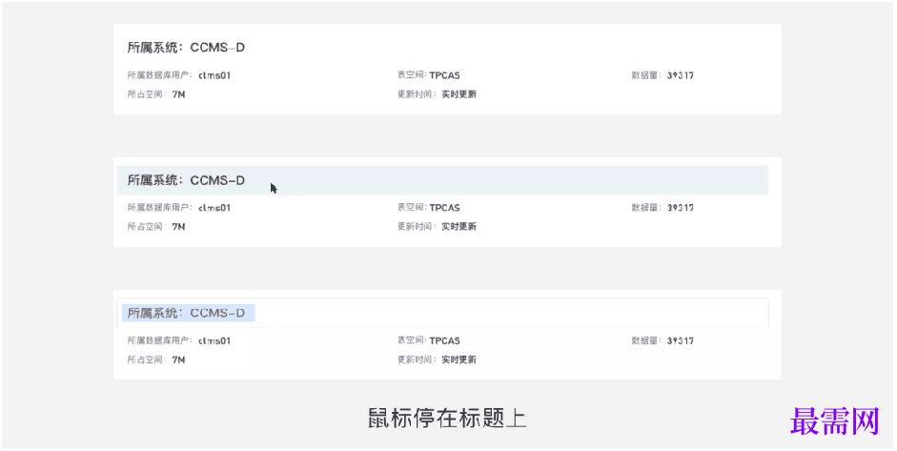
Task: Click the highlighted title bar in the middle card
Action: pos(441,180)
